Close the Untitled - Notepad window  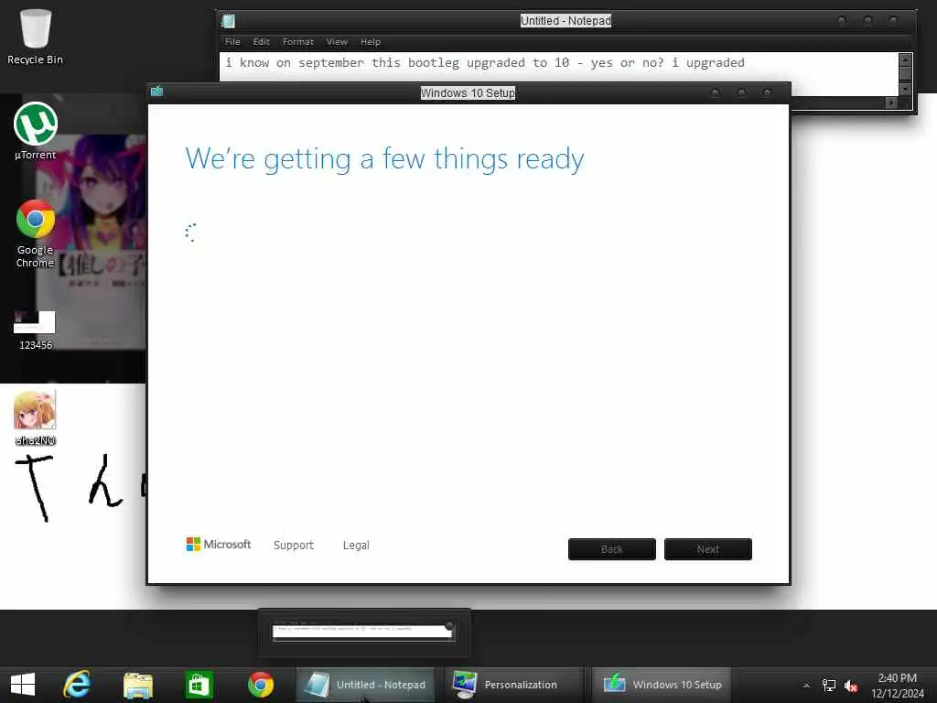[893, 20]
